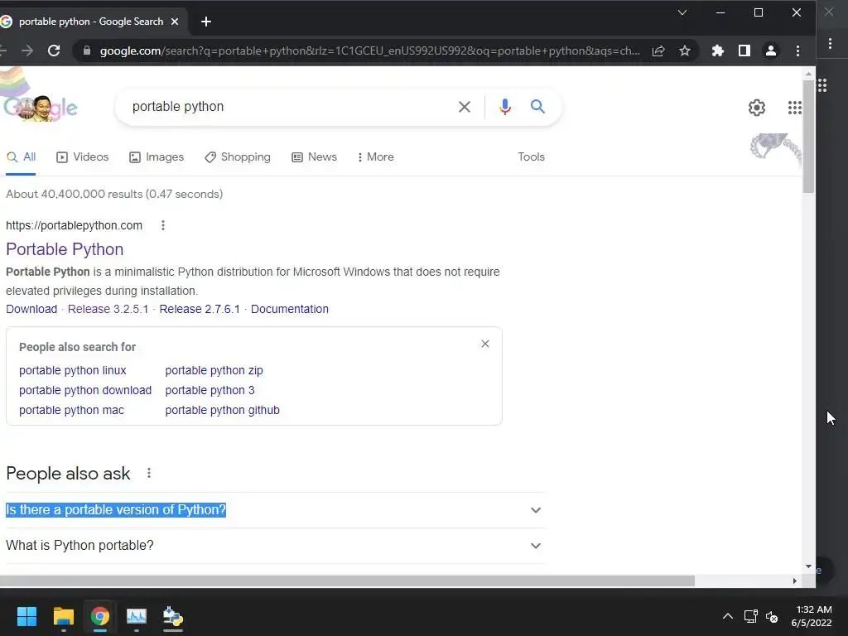This screenshot has height=636, width=848.
Task: Click the forward navigation arrow
Action: 27,51
